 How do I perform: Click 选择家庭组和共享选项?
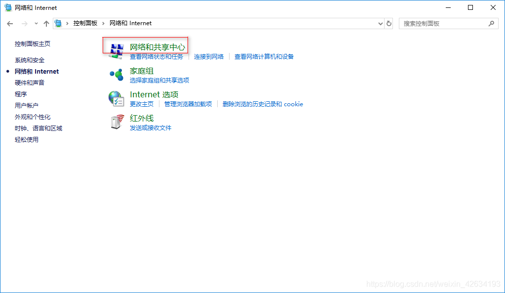coord(159,80)
